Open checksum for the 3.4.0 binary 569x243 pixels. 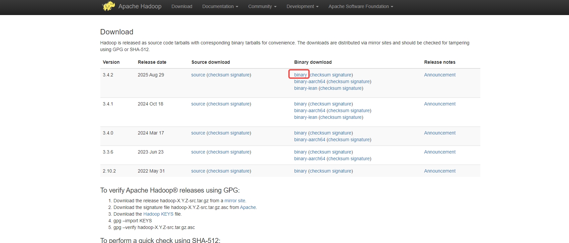[x=320, y=133]
